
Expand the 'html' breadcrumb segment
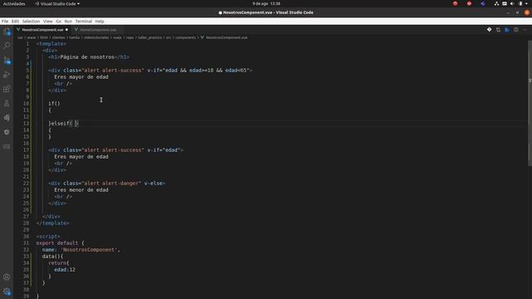click(44, 37)
